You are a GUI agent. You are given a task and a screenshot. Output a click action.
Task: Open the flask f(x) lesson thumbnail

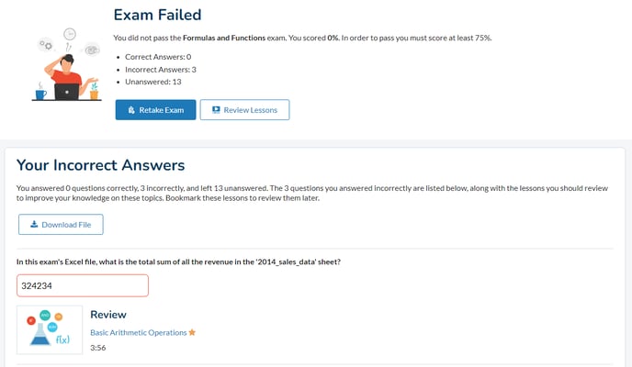click(x=50, y=330)
